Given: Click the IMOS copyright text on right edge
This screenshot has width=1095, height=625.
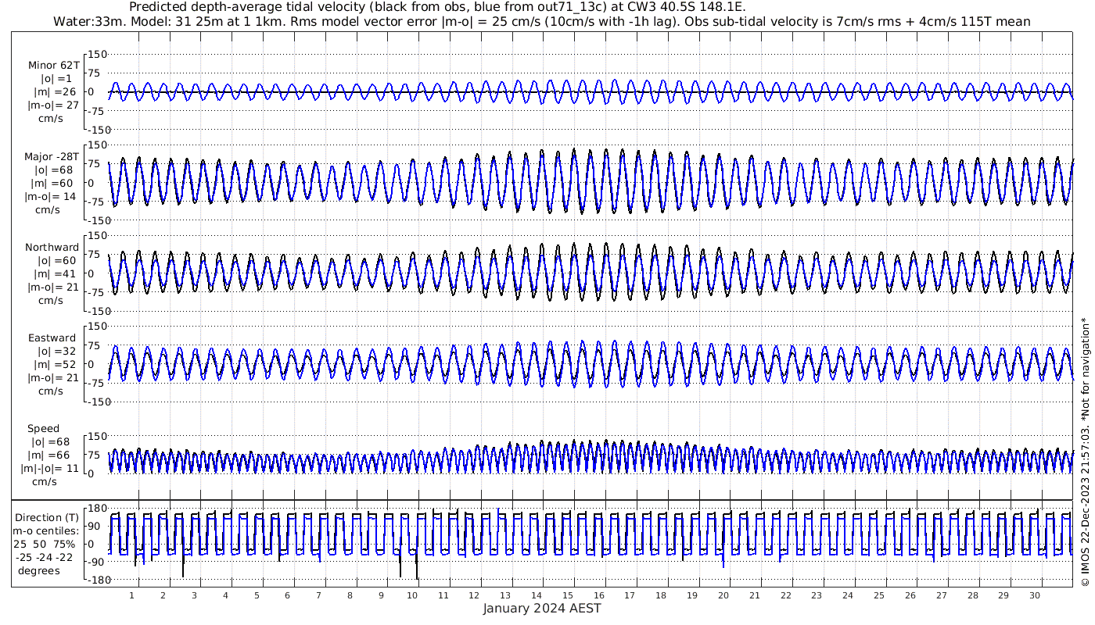Looking at the screenshot, I should pyautogui.click(x=1085, y=462).
